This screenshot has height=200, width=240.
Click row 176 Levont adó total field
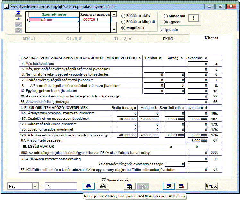click(198, 135)
